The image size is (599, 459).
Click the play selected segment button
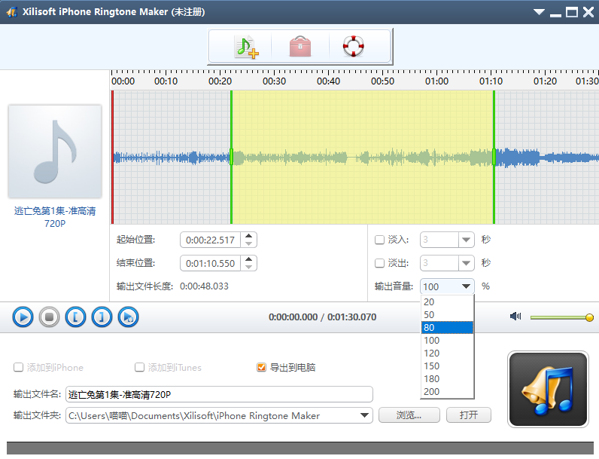coord(128,317)
